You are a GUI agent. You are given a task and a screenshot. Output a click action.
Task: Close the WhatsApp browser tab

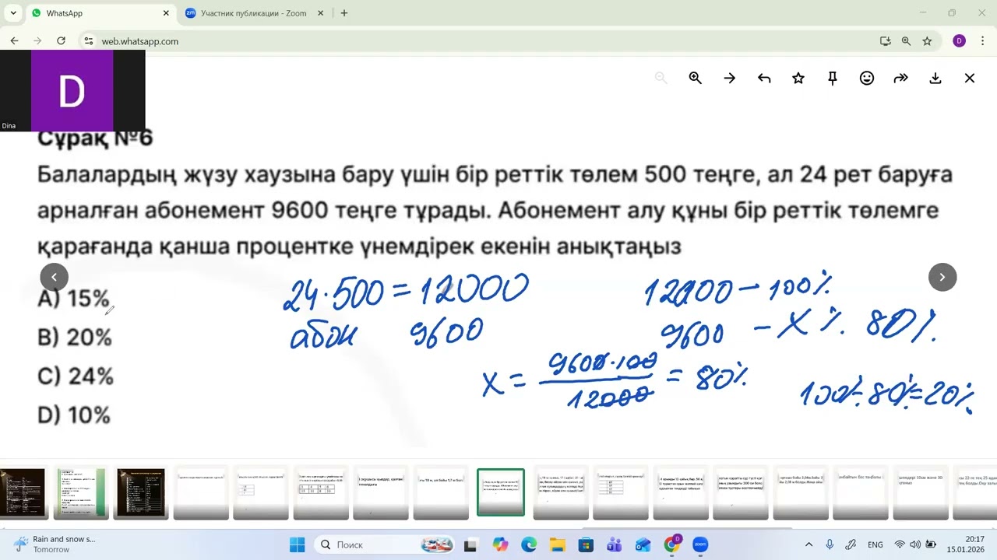coord(165,13)
